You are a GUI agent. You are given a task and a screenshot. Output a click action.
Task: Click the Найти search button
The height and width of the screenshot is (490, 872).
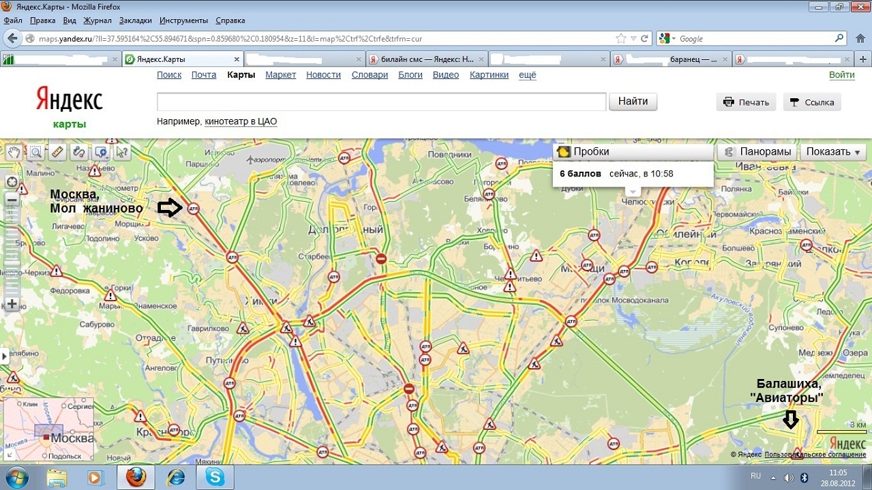[x=633, y=102]
